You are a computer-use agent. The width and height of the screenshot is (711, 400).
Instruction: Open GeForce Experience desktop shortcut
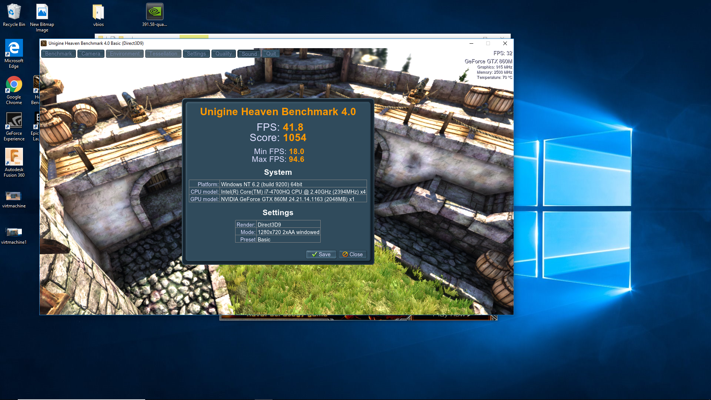(14, 127)
